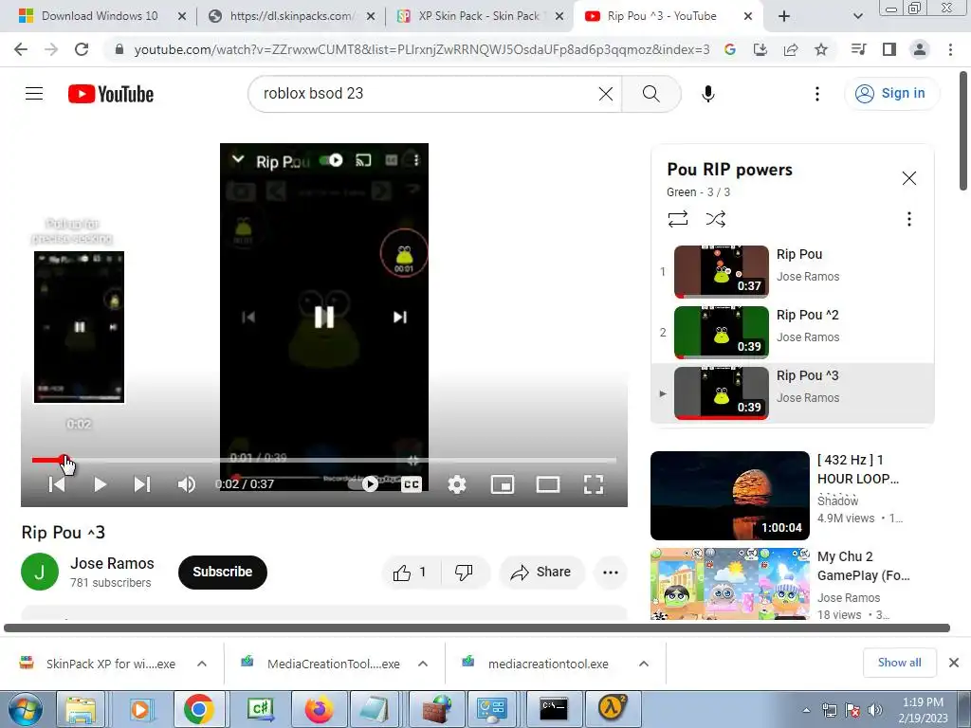Click Jose Ramos channel avatar

coord(40,572)
